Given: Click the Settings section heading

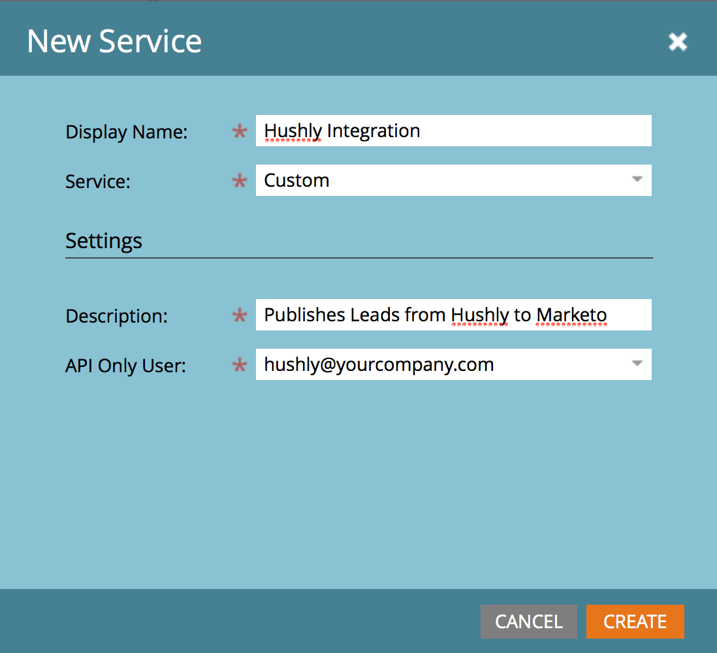Looking at the screenshot, I should [104, 240].
